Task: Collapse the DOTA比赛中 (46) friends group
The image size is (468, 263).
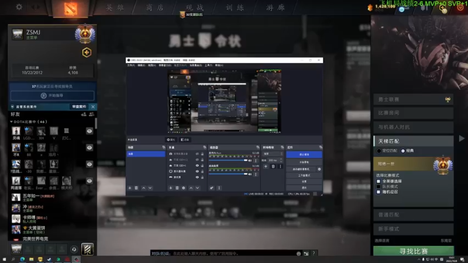Action: point(29,122)
